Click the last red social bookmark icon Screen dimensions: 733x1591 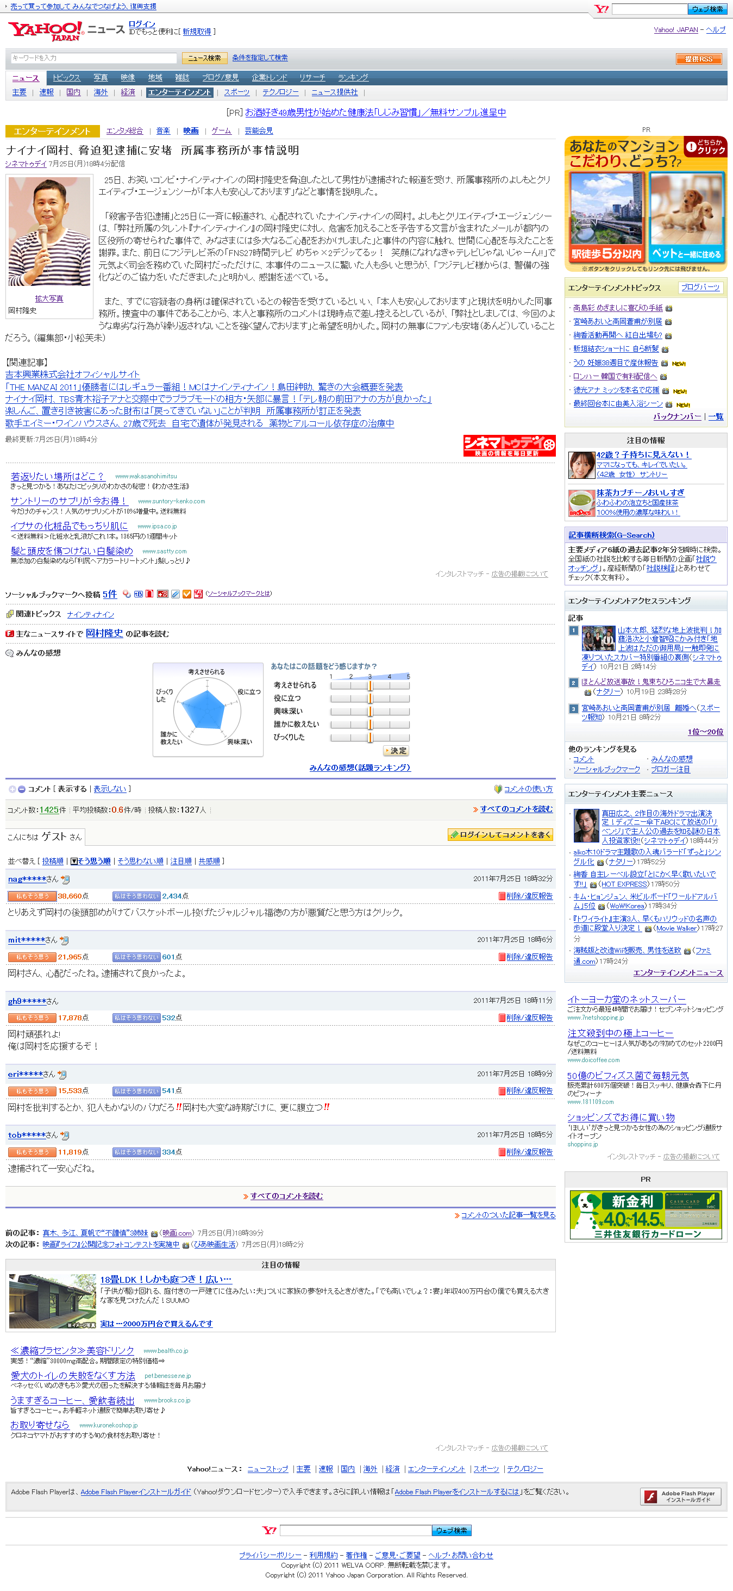[x=198, y=594]
